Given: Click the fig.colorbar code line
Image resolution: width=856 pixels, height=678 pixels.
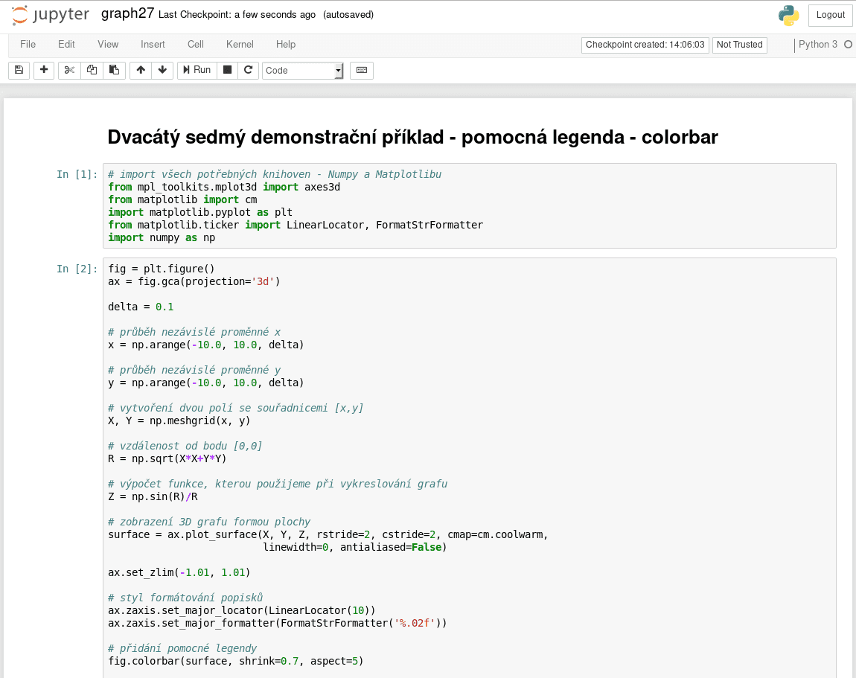Looking at the screenshot, I should point(236,661).
